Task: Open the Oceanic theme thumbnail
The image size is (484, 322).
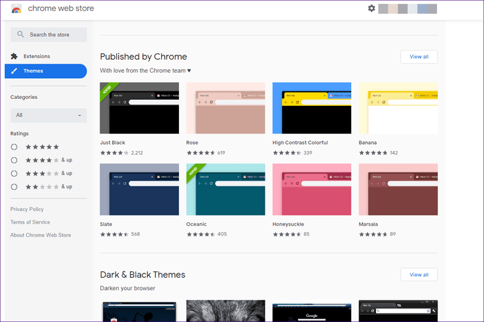Action: pyautogui.click(x=225, y=190)
